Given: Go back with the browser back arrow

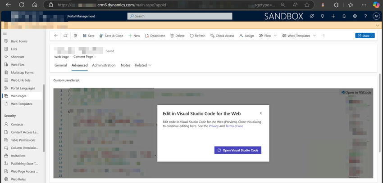Looking at the screenshot, I should click(8, 4).
